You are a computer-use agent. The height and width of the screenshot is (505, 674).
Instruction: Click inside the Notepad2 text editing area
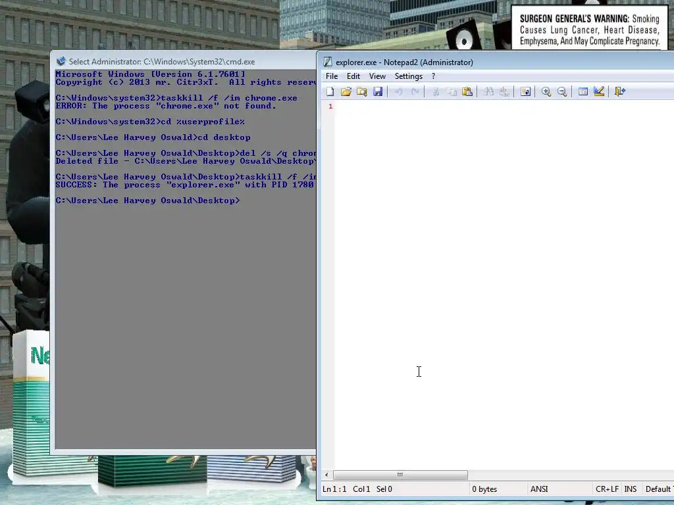coord(503,283)
